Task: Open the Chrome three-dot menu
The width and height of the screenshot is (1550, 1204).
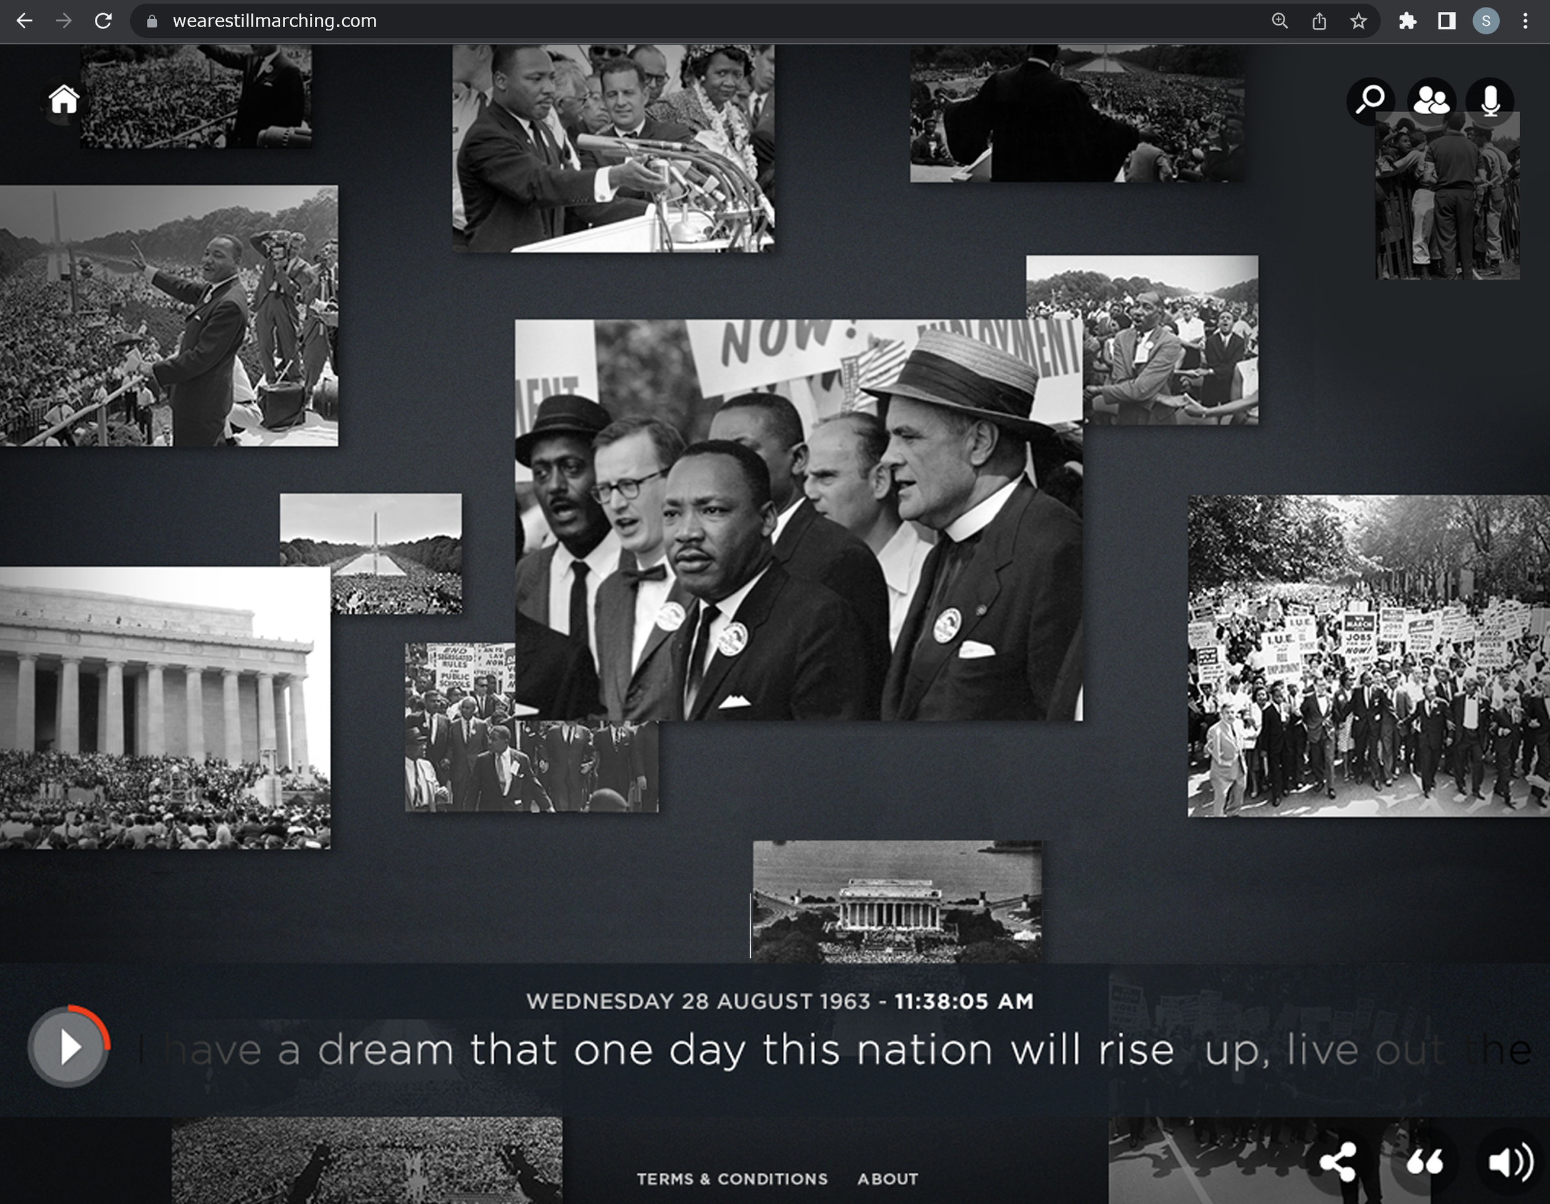Action: [x=1525, y=21]
